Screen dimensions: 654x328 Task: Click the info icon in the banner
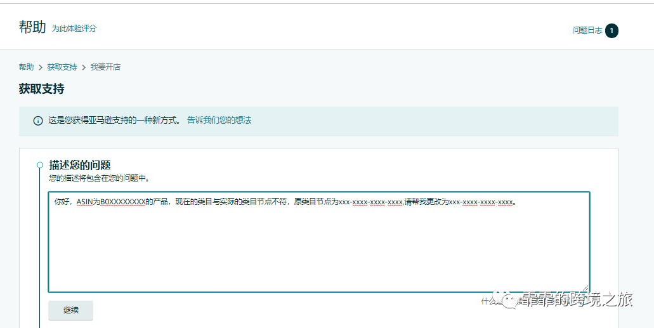pyautogui.click(x=38, y=121)
